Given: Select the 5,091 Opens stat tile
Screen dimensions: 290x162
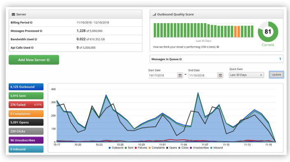Looking at the screenshot, I should pos(26,122).
